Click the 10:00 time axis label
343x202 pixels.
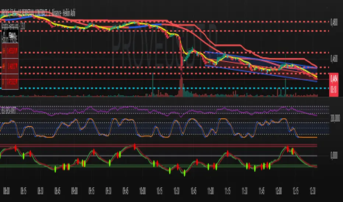pos(142,191)
